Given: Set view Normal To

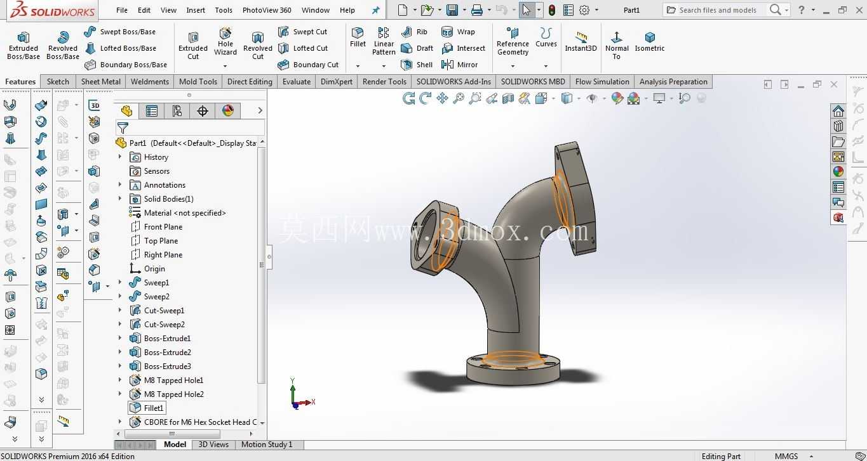Looking at the screenshot, I should tap(617, 45).
